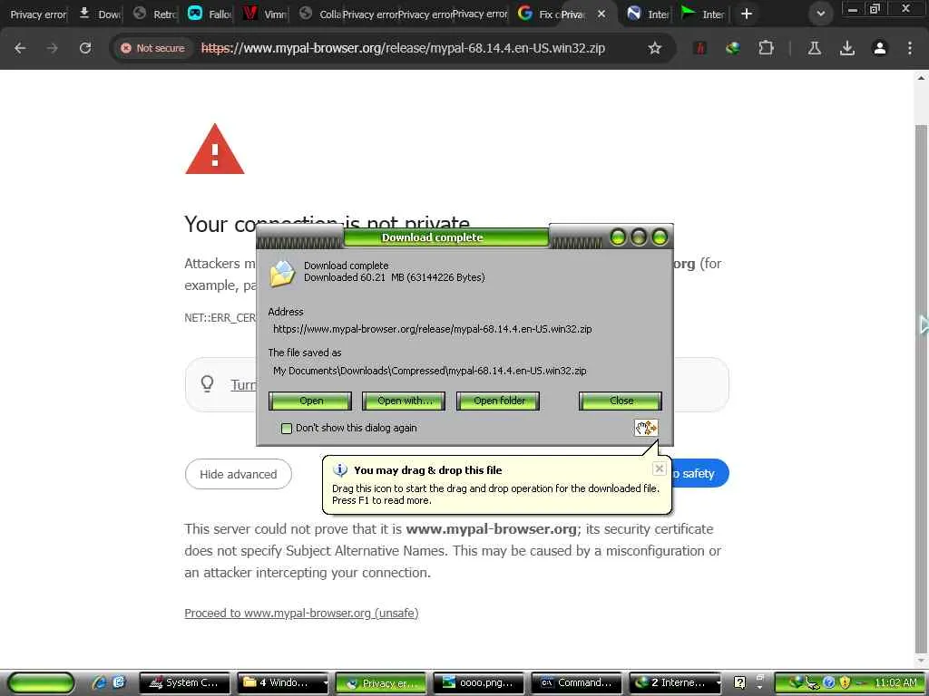Image resolution: width=929 pixels, height=696 pixels.
Task: Expand the 2 Interne... group arrow
Action: [x=719, y=683]
